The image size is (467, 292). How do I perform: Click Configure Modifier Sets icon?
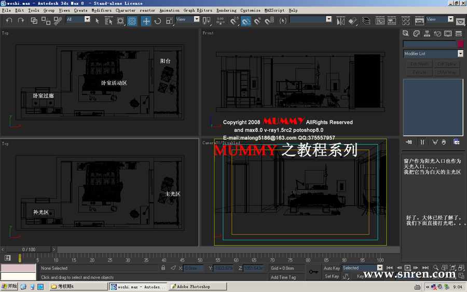click(457, 142)
